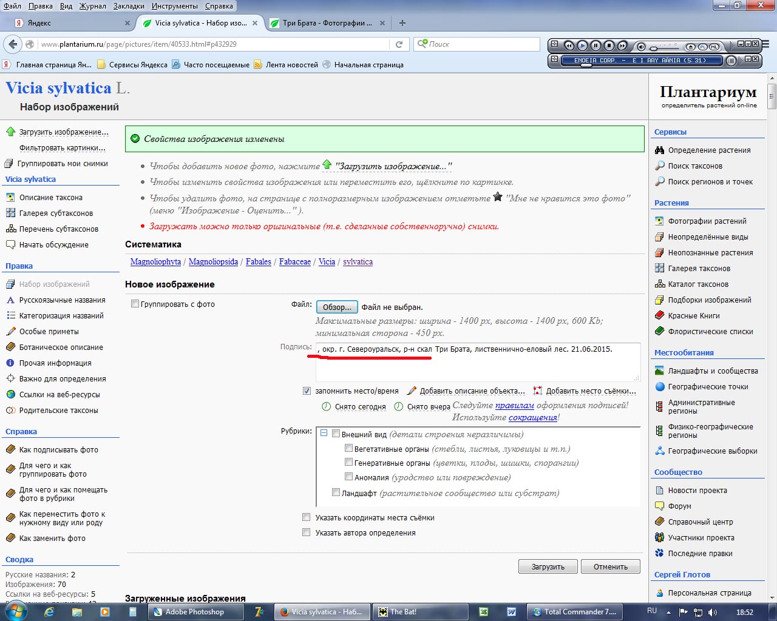The width and height of the screenshot is (777, 621).
Task: Click the 'Загрузить' button
Action: [548, 566]
